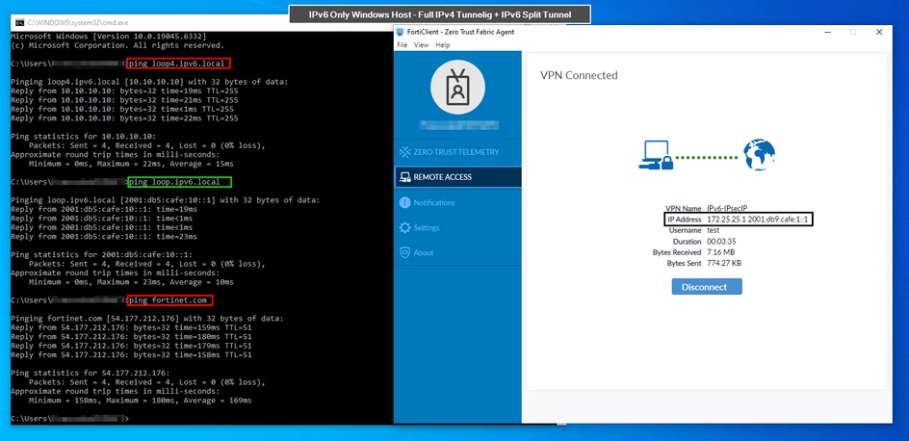The height and width of the screenshot is (441, 909).
Task: Click the About shield icon
Action: 404,252
